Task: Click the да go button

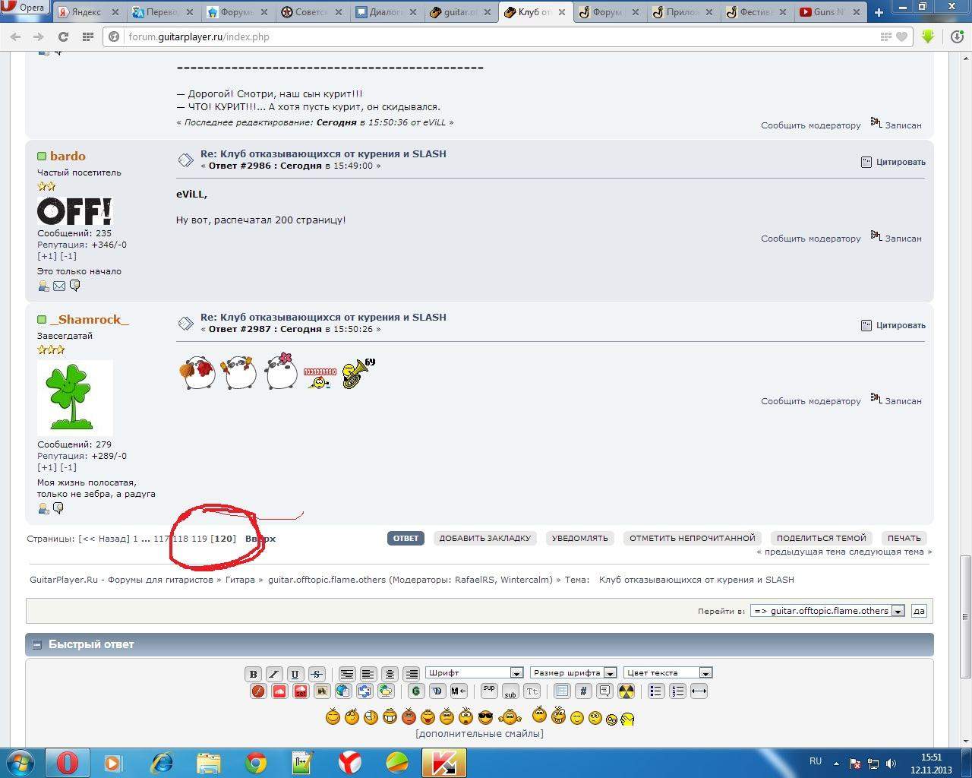Action: 919,611
